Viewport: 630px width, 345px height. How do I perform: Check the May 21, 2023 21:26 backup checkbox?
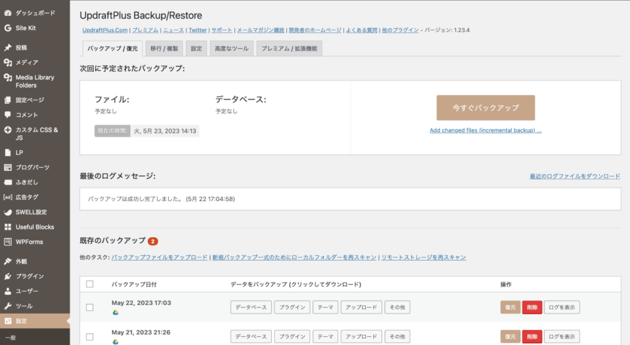click(x=90, y=336)
